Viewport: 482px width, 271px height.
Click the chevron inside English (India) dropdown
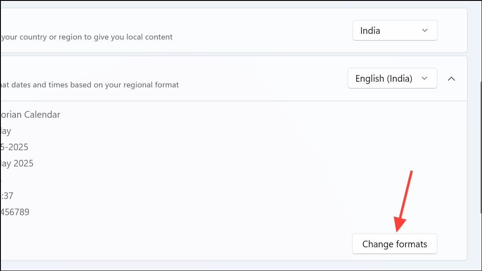click(424, 79)
